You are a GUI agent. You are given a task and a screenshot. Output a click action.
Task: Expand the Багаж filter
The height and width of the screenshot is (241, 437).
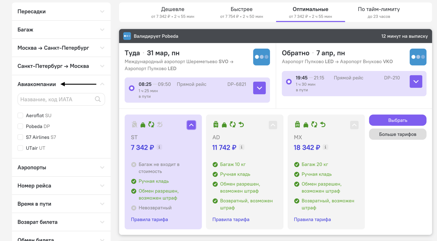61,30
